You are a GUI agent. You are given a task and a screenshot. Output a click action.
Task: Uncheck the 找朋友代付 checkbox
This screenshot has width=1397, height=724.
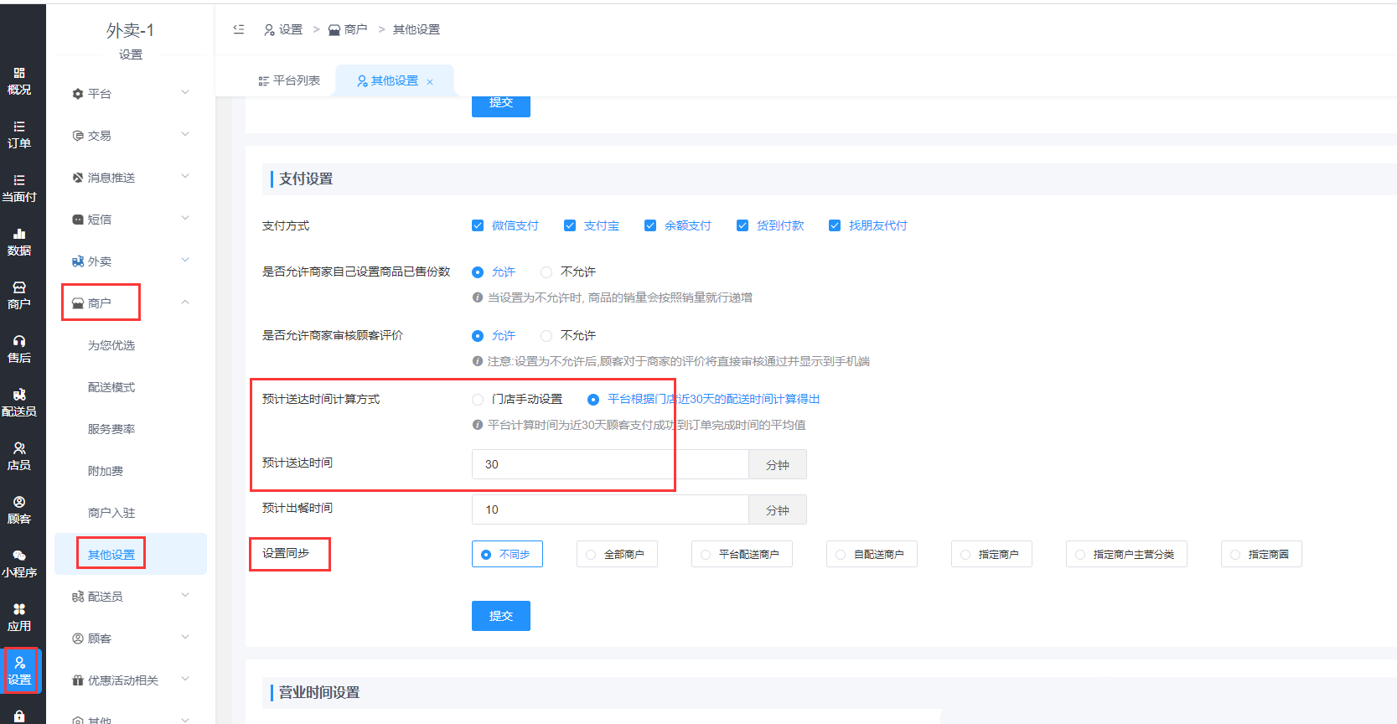[835, 225]
